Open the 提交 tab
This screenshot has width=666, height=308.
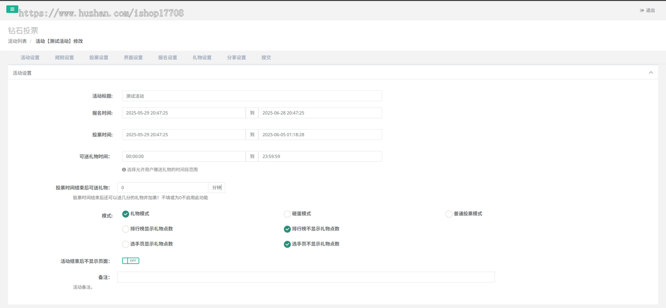point(266,58)
